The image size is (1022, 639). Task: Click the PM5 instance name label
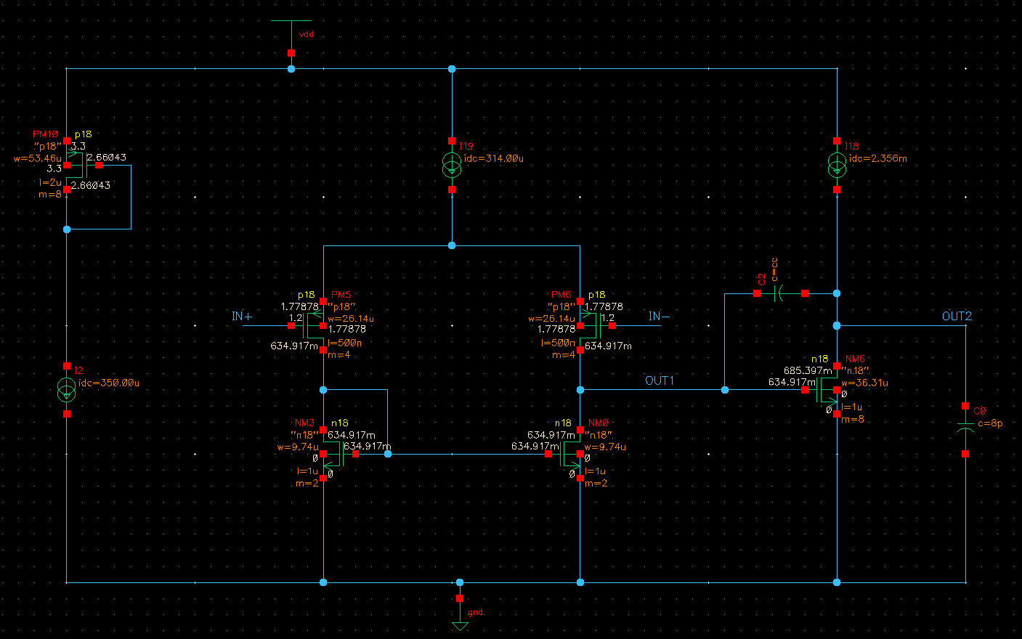coord(341,295)
